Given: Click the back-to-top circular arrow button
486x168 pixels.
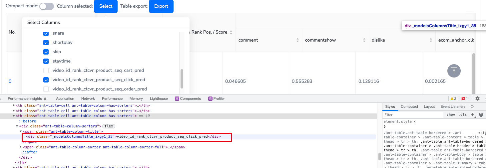Looking at the screenshot, I should (454, 71).
